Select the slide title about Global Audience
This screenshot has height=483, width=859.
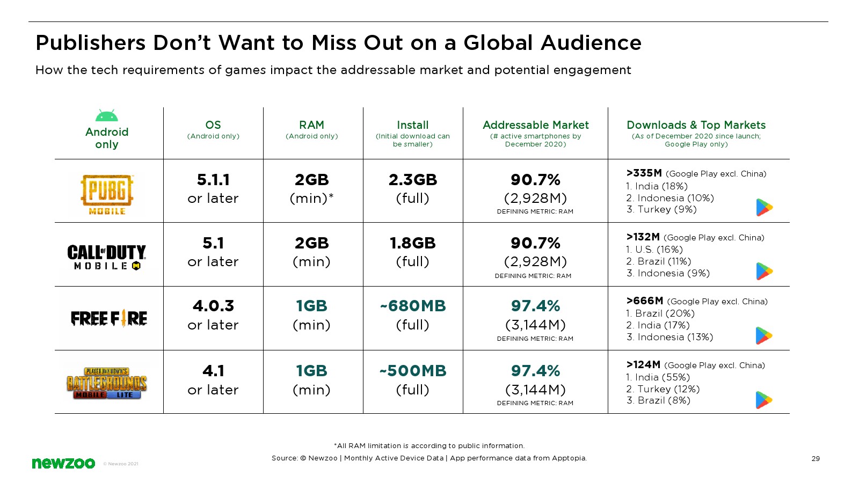(338, 43)
